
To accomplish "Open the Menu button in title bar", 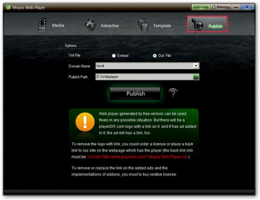I will coord(221,7).
